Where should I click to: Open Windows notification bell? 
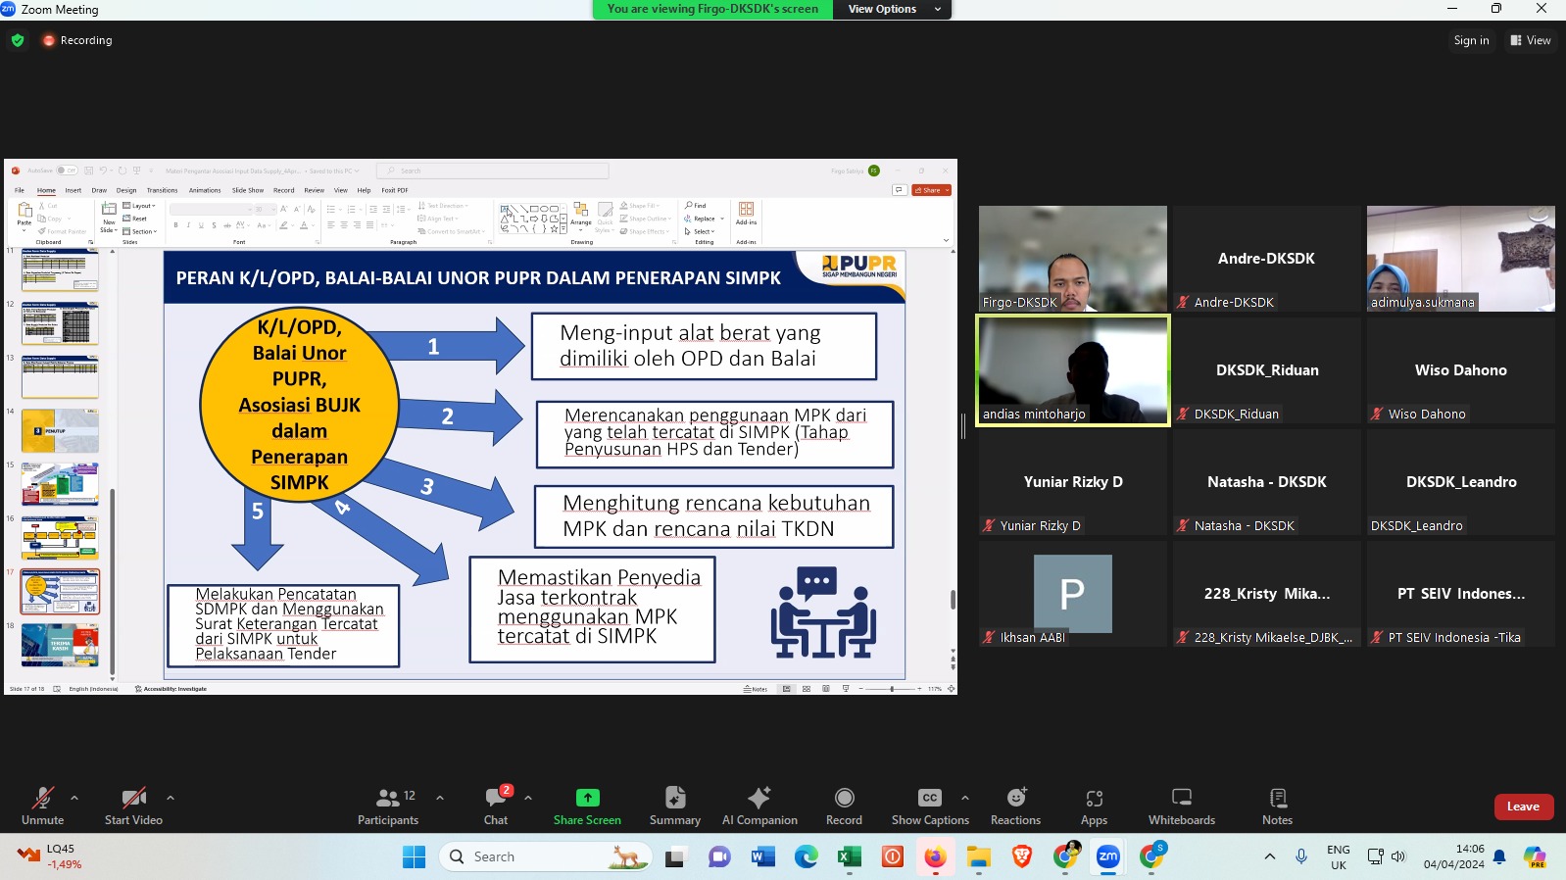[1499, 856]
